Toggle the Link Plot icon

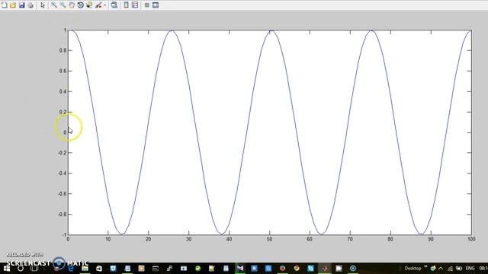click(x=114, y=5)
